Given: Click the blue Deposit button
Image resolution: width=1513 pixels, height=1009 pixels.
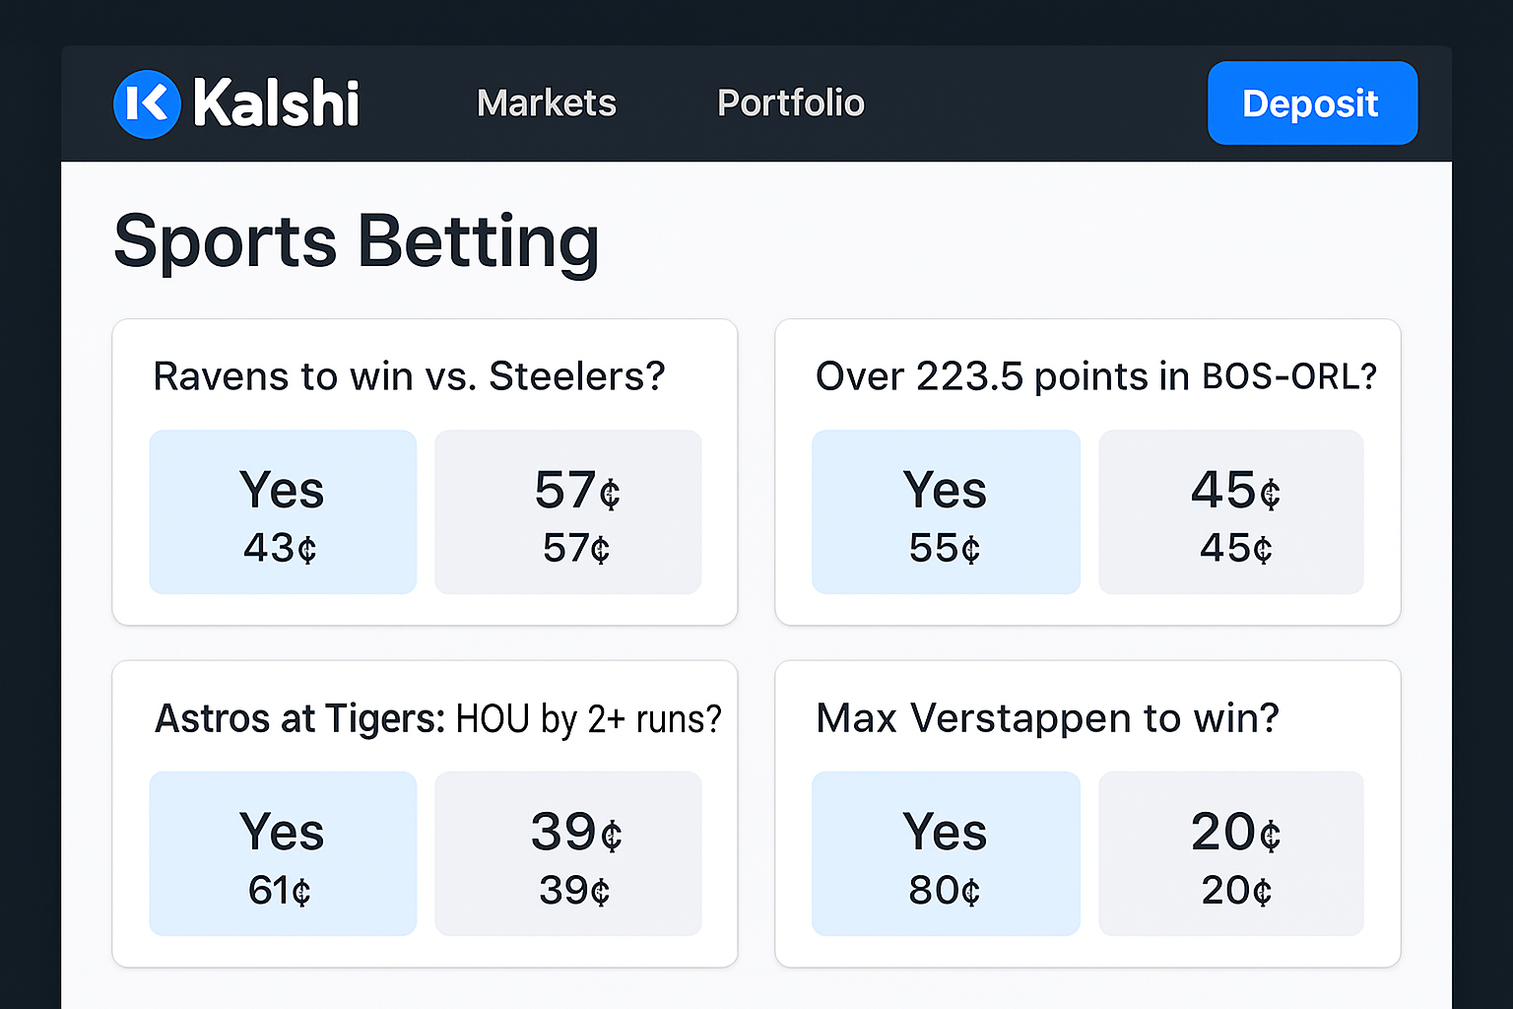Looking at the screenshot, I should coord(1311,102).
